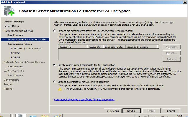The image size is (188, 117).
Task: Open the Server Manager taskbar button
Action: [x=21, y=116]
